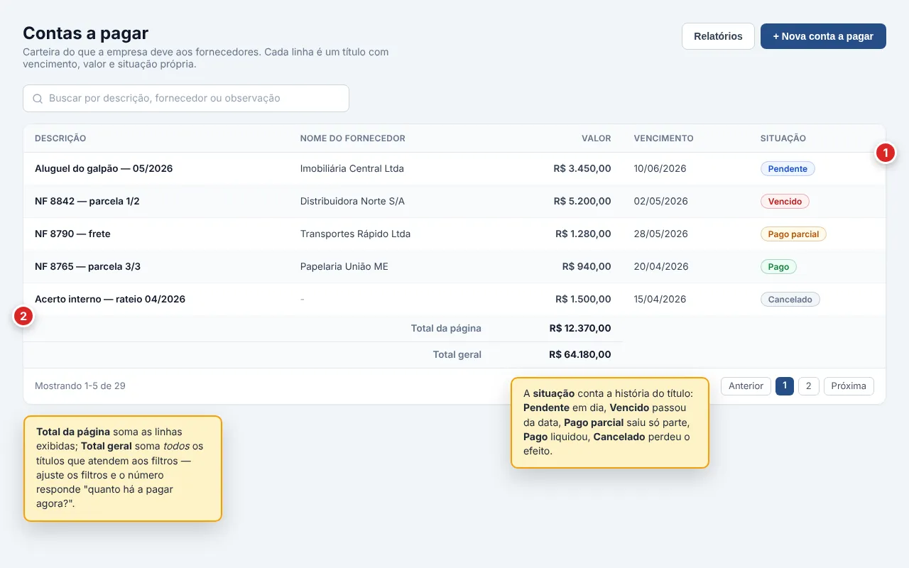Open row NF 8790 — frete
Viewport: 909px width, 568px height.
(x=454, y=234)
